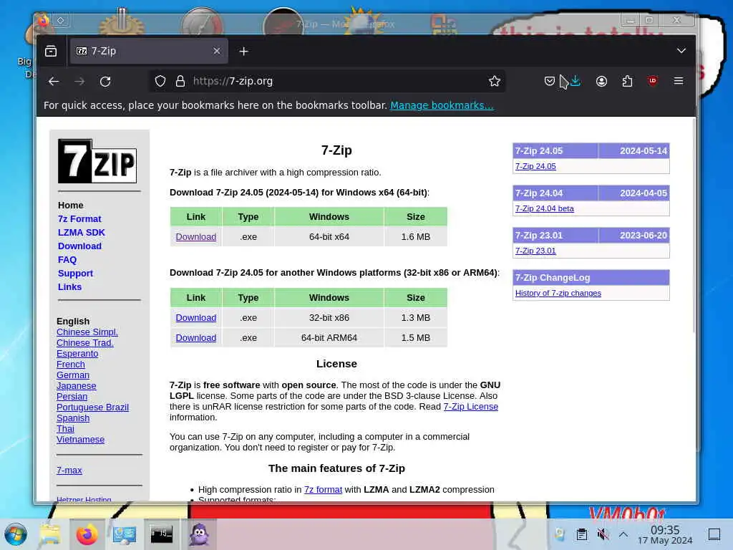Close the 7-Zip browser tab
Image resolution: width=733 pixels, height=550 pixels.
point(216,51)
